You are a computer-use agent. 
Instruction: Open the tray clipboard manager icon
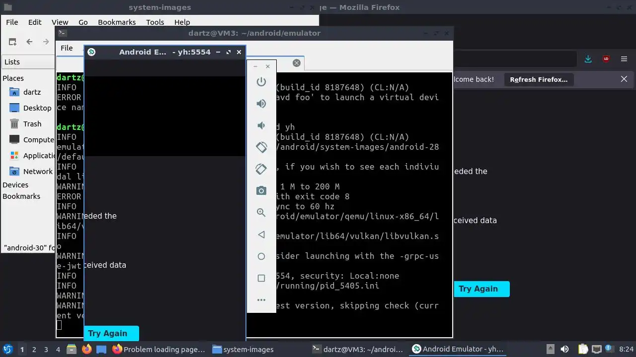coord(583,349)
